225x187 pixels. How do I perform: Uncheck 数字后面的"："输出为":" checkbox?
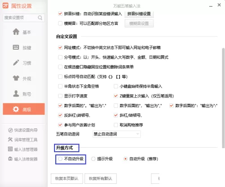[171, 106]
